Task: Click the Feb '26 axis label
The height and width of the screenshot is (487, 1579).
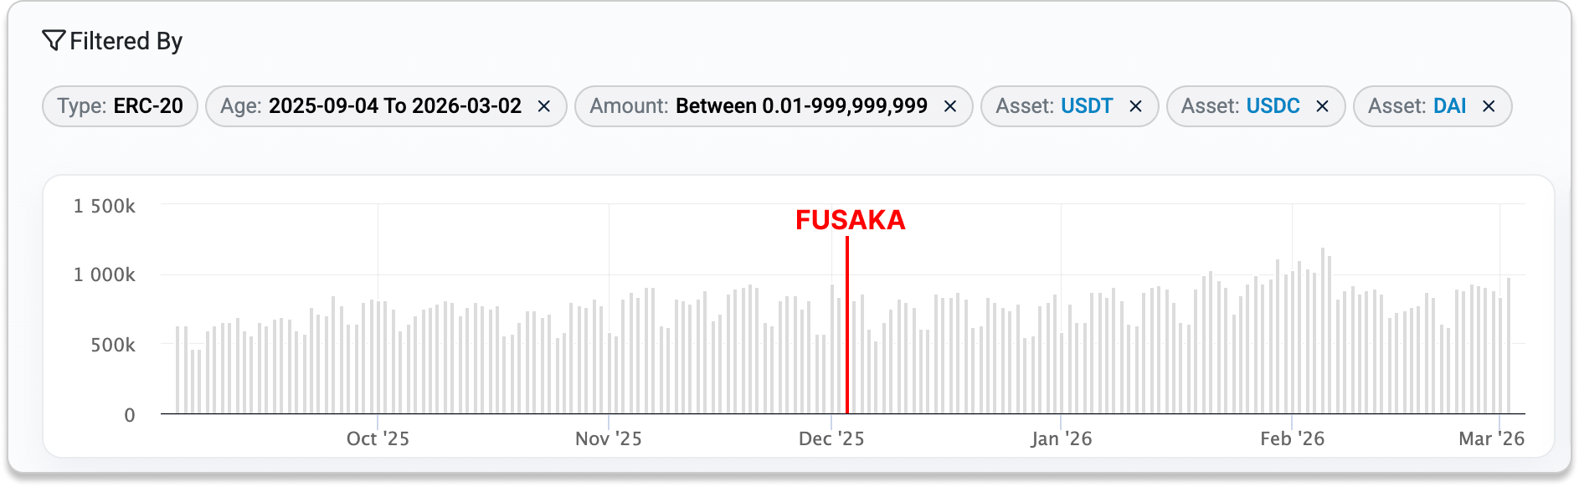Action: [x=1292, y=438]
